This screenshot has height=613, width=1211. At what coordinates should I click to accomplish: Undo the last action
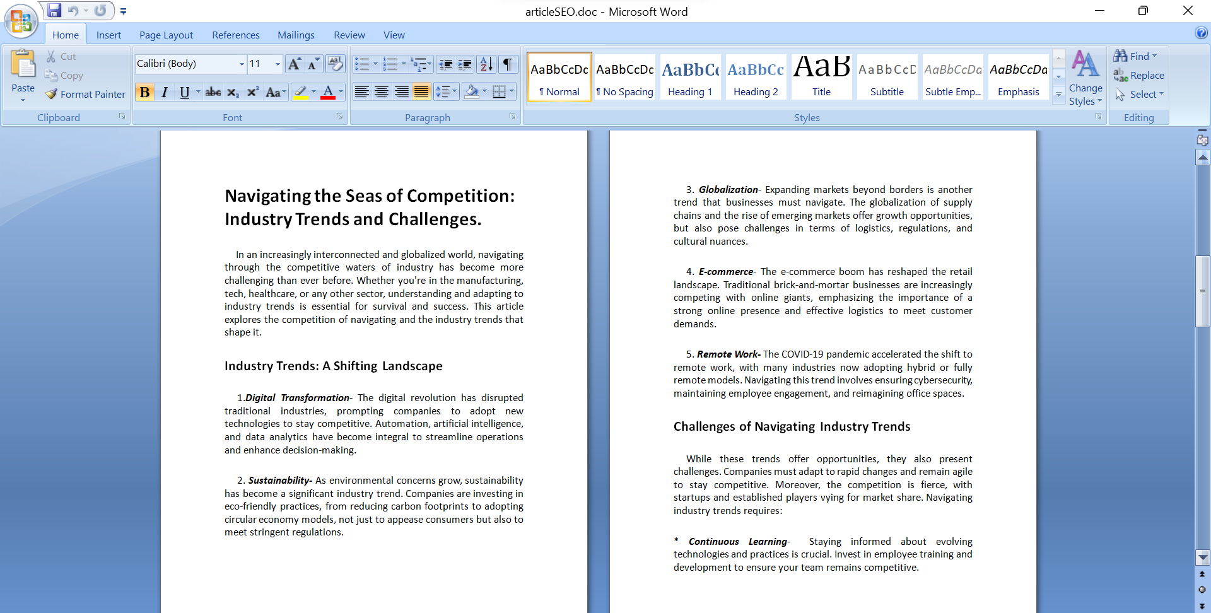pyautogui.click(x=73, y=11)
